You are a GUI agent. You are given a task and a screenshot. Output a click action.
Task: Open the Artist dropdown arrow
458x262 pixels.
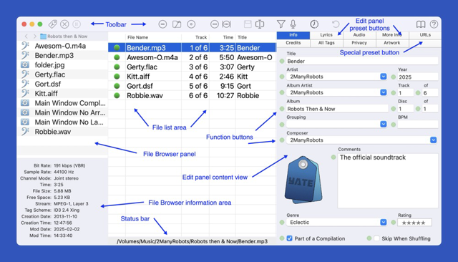384,77
